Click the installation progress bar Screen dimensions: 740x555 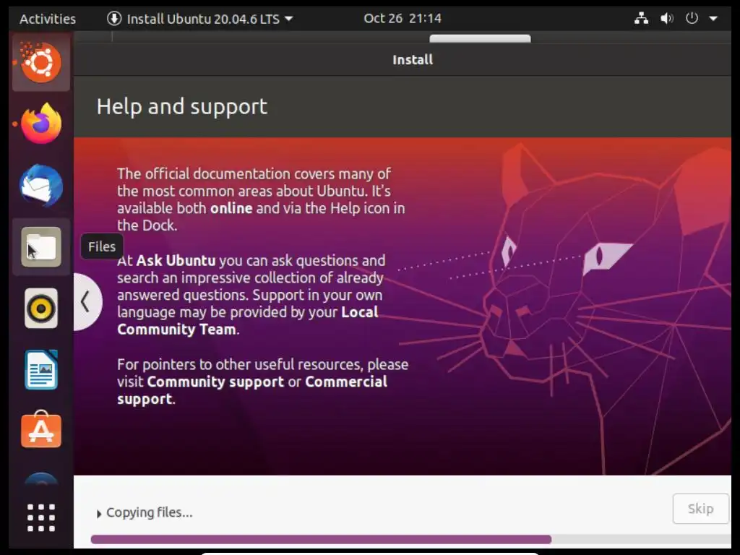point(410,539)
